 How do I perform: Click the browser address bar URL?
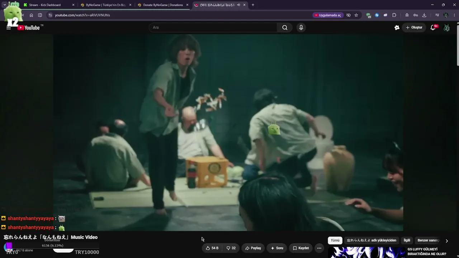point(82,15)
